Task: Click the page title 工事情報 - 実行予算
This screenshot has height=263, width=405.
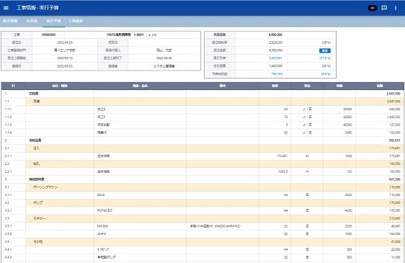Action: [37, 8]
